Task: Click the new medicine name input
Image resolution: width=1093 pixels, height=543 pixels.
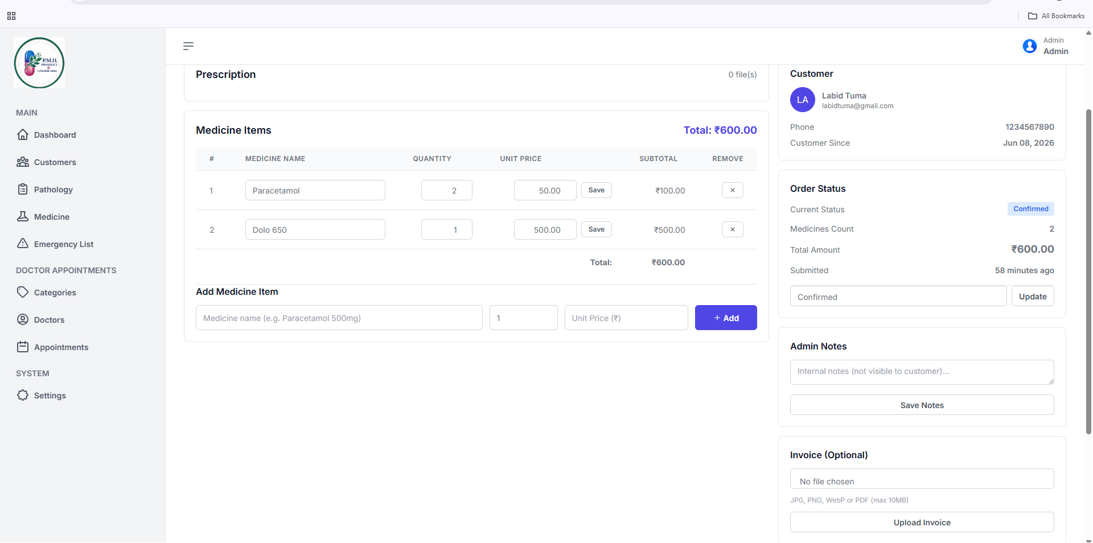Action: tap(339, 318)
